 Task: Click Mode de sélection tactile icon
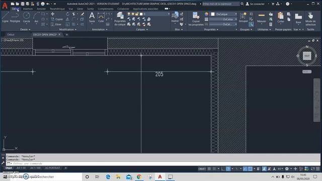pyautogui.click(x=310, y=19)
